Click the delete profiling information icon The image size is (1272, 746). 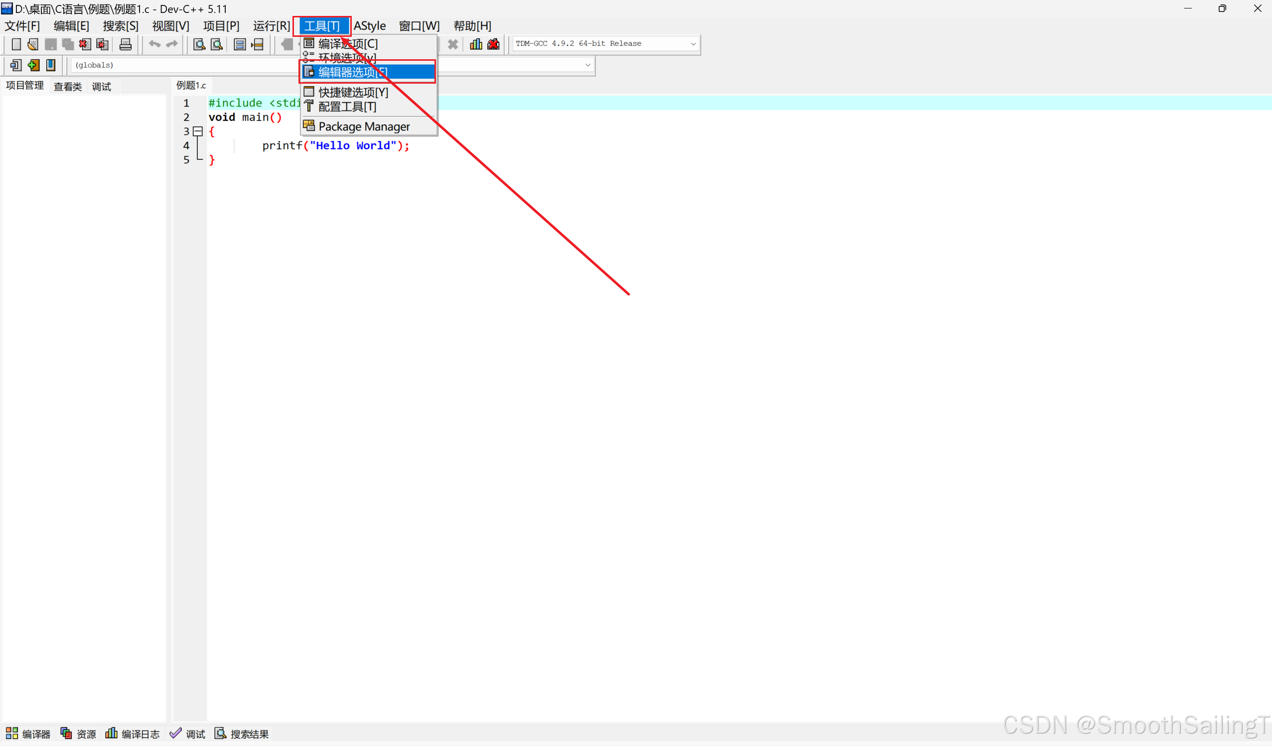point(493,44)
